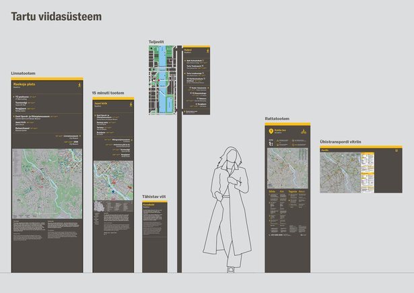
Task: Open the blue river map on Teljeviit sign
Action: point(162,81)
